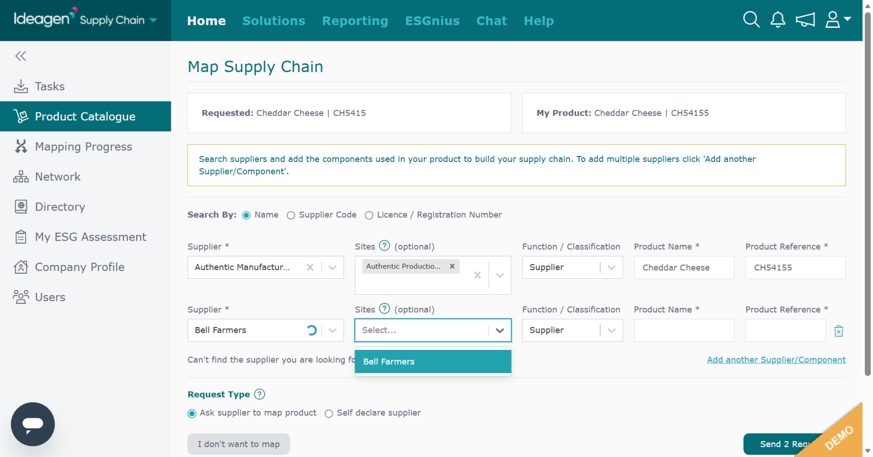The height and width of the screenshot is (457, 873).
Task: Select Licence / Registration Number radio
Action: 369,215
